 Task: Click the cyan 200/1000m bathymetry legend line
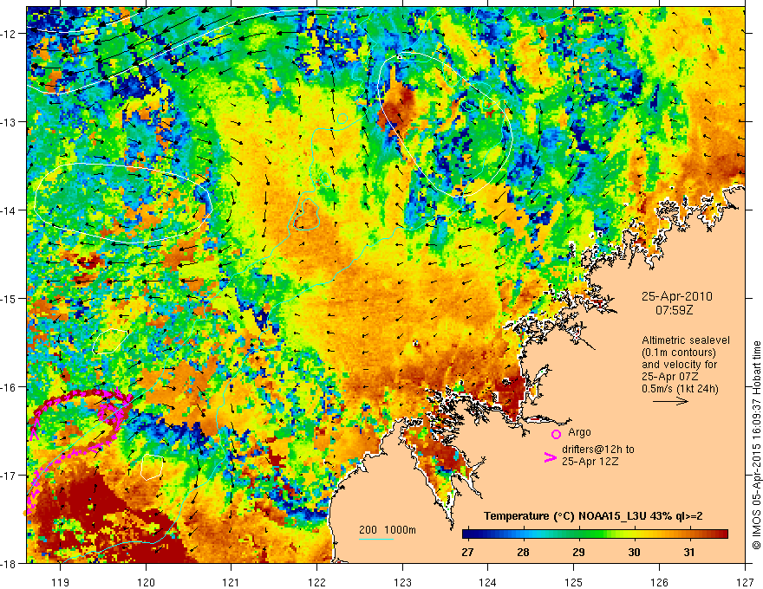(x=376, y=539)
